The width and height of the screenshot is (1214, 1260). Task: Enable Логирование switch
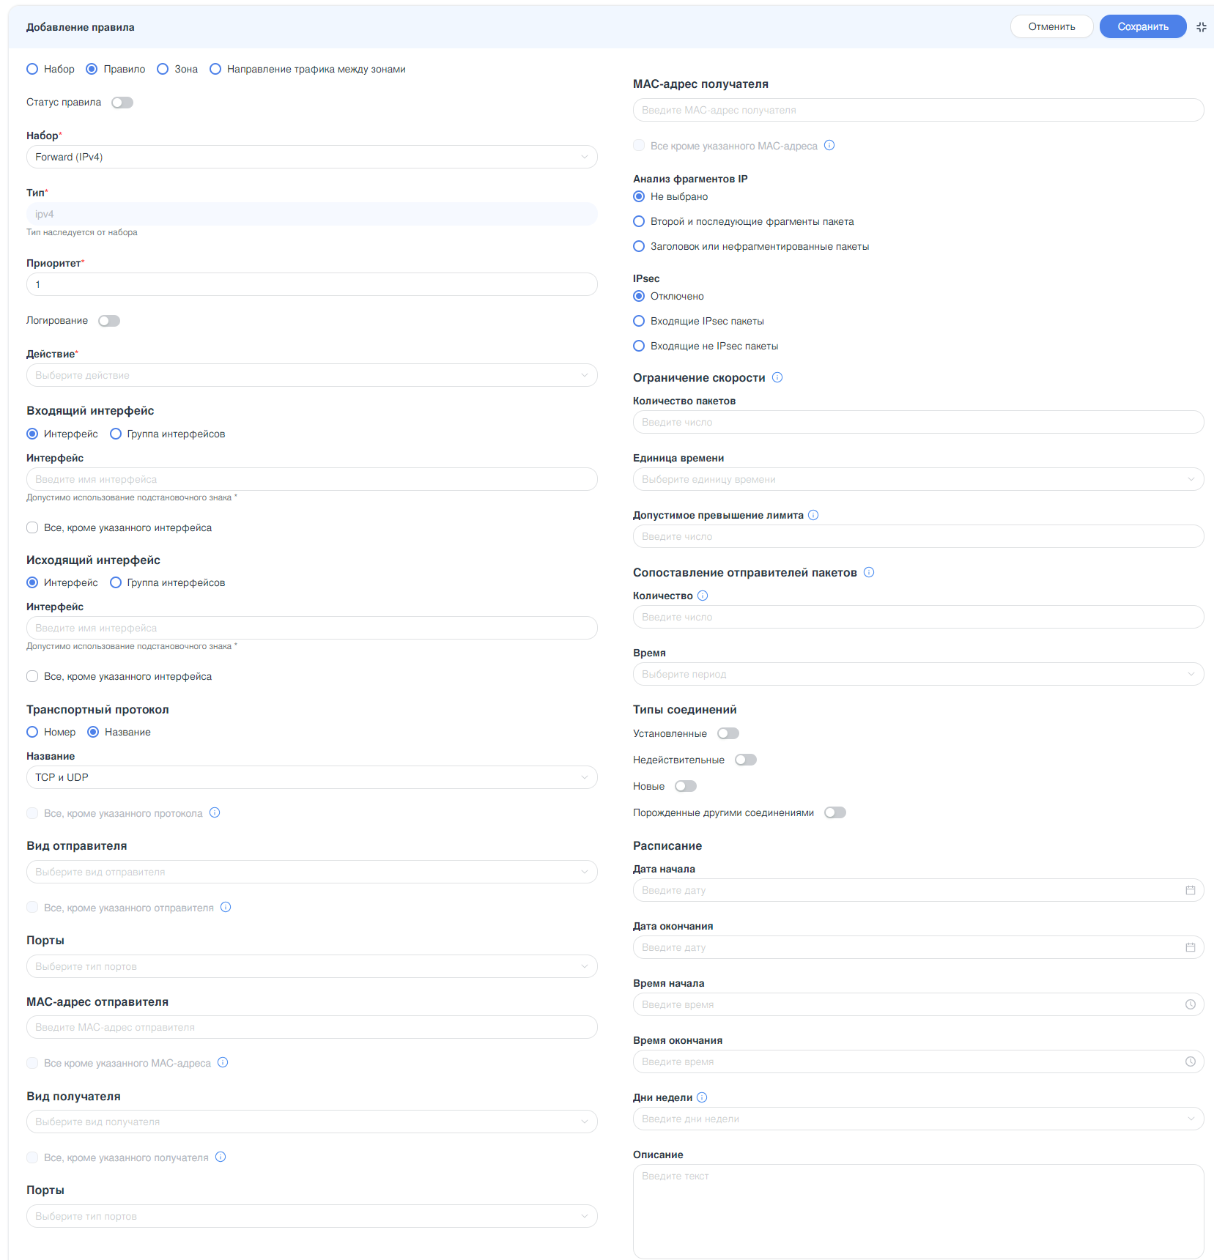[109, 321]
